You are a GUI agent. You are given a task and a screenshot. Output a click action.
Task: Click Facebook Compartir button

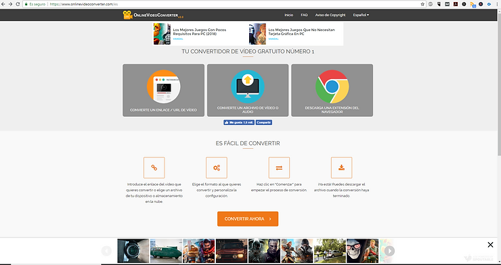click(263, 122)
